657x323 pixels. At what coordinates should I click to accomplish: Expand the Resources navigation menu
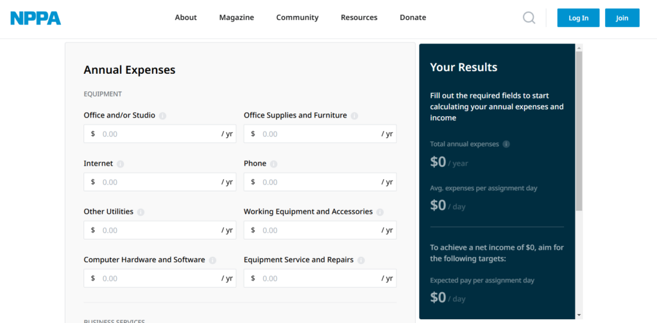coord(359,18)
